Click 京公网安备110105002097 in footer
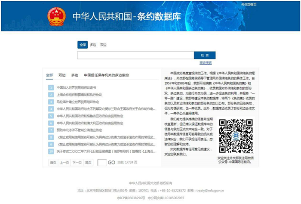Image resolution: width=301 pixels, height=204 pixels. click(166, 198)
